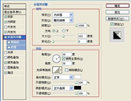The image size is (131, 101).
Task: Enable the 纹理 texture checkbox
Action: point(9,47)
